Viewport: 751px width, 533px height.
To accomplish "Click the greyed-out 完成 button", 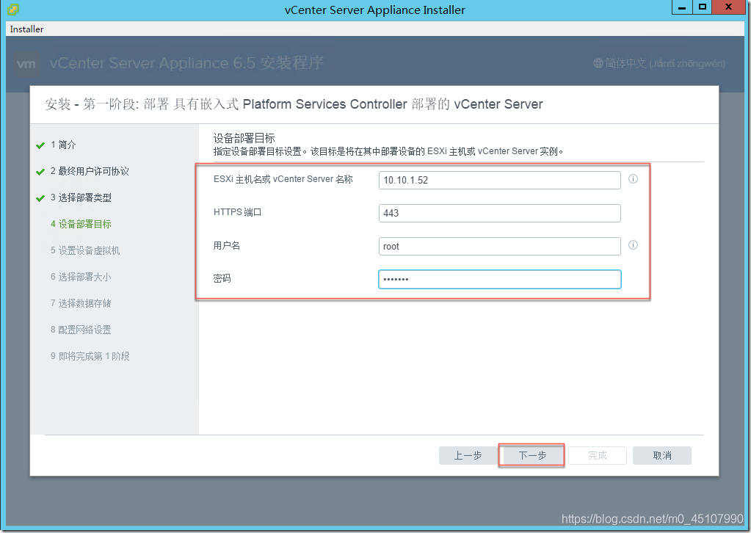I will click(x=598, y=455).
